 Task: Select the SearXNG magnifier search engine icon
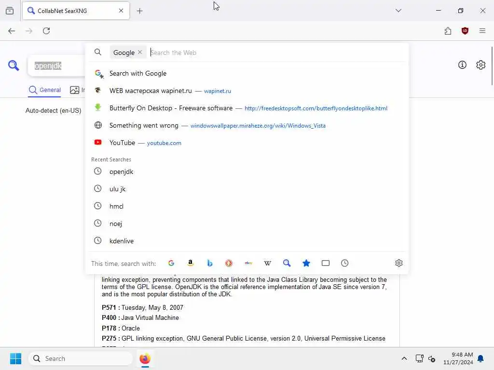(x=287, y=263)
